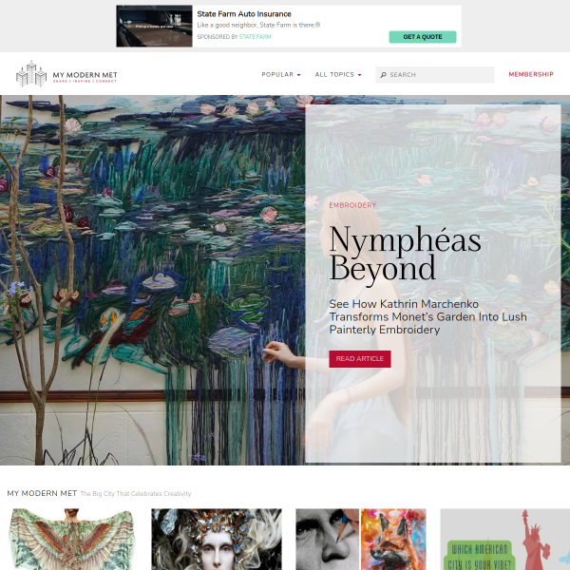Open the Nymphéas Beyond headline

[x=405, y=254]
